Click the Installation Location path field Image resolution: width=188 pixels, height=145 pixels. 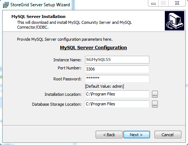pyautogui.click(x=117, y=94)
